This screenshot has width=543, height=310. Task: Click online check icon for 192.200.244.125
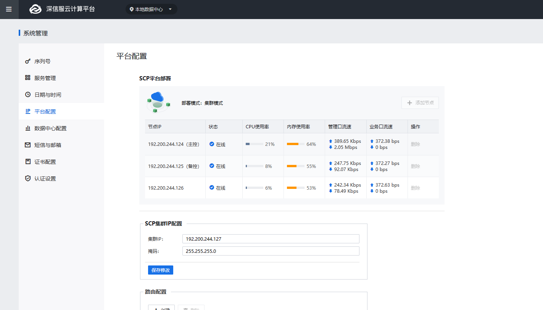coord(212,166)
